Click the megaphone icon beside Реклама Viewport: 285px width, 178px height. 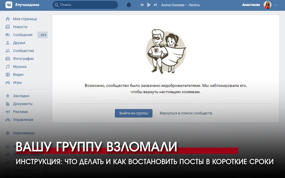(x=8, y=112)
